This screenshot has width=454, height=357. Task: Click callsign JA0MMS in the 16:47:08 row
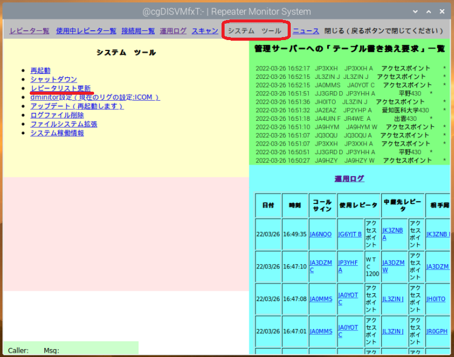[x=321, y=299]
